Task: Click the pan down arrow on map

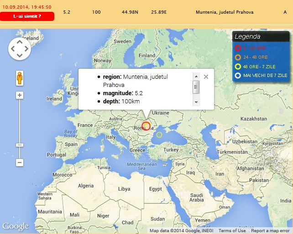Action: pos(20,55)
